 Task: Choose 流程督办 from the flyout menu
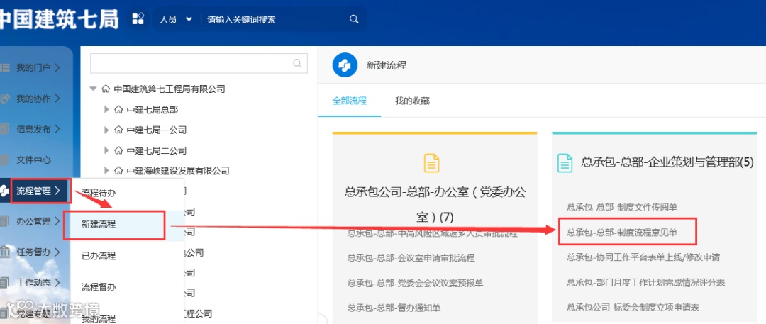pos(99,287)
